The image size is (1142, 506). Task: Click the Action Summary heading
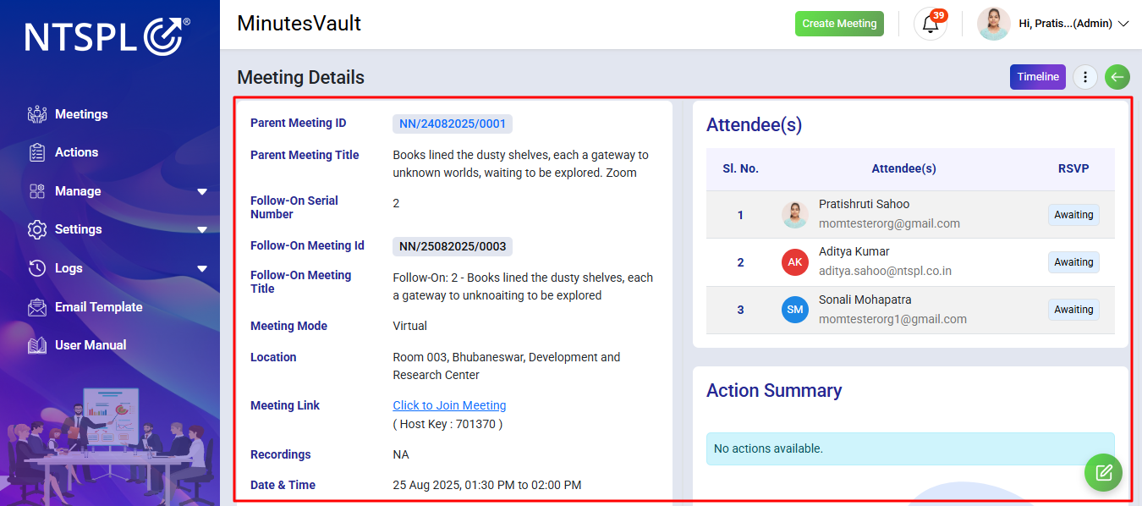(x=774, y=391)
